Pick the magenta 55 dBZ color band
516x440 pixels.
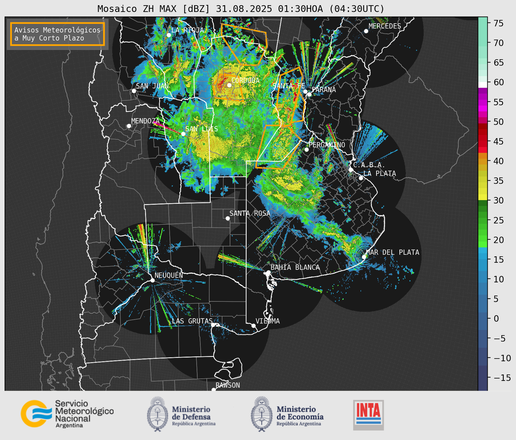point(483,103)
